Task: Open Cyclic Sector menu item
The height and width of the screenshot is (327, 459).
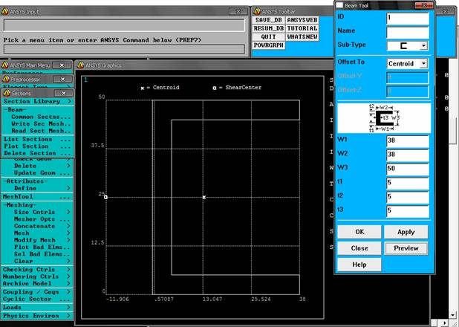Action: pos(37,300)
